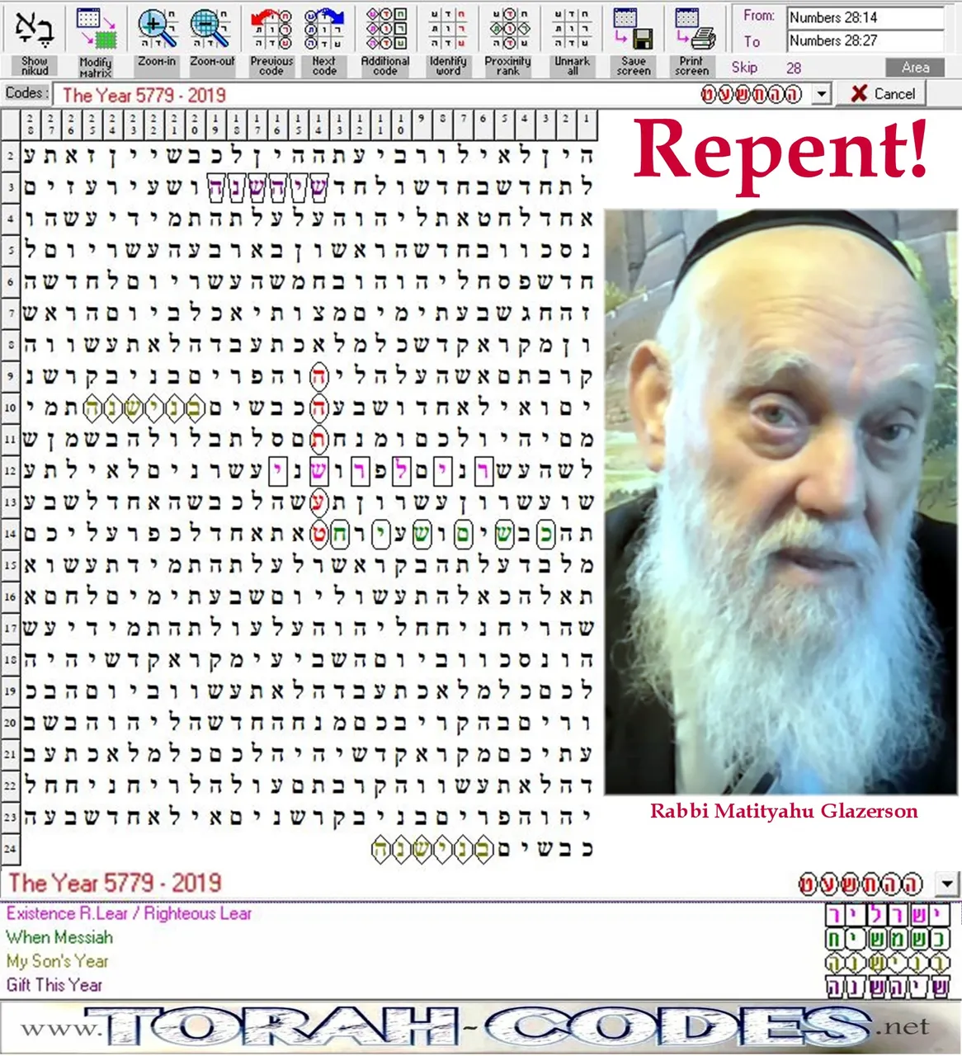Click the Rabbi Matityahu Glazerson caption
Viewport: 962px width, 1056px height.
coord(784,810)
